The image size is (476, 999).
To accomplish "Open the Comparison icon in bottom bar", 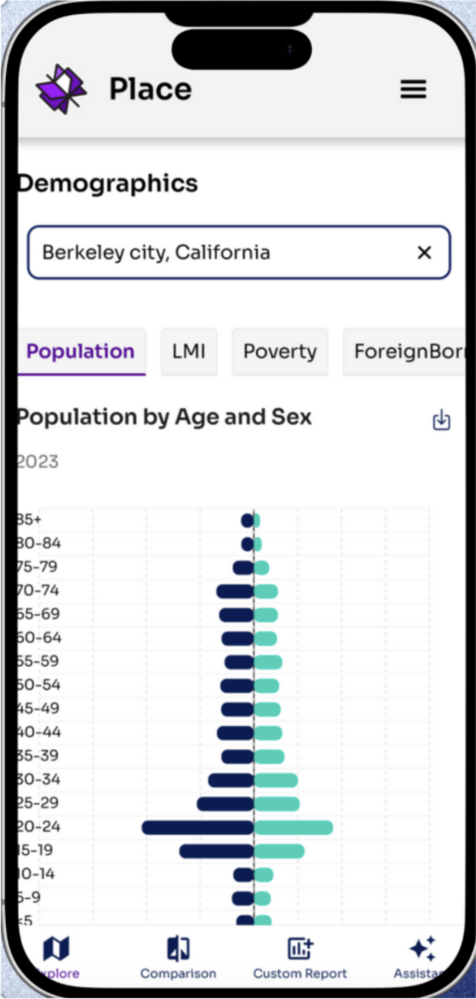I will click(178, 949).
